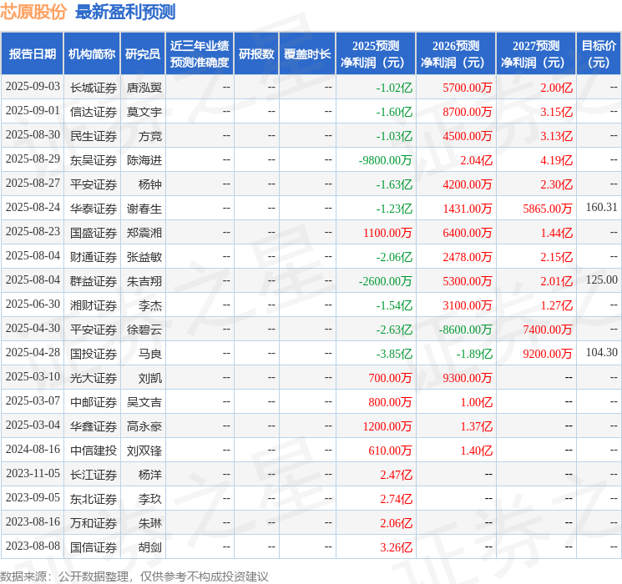Click the 覆盖时长 column header

(x=307, y=54)
